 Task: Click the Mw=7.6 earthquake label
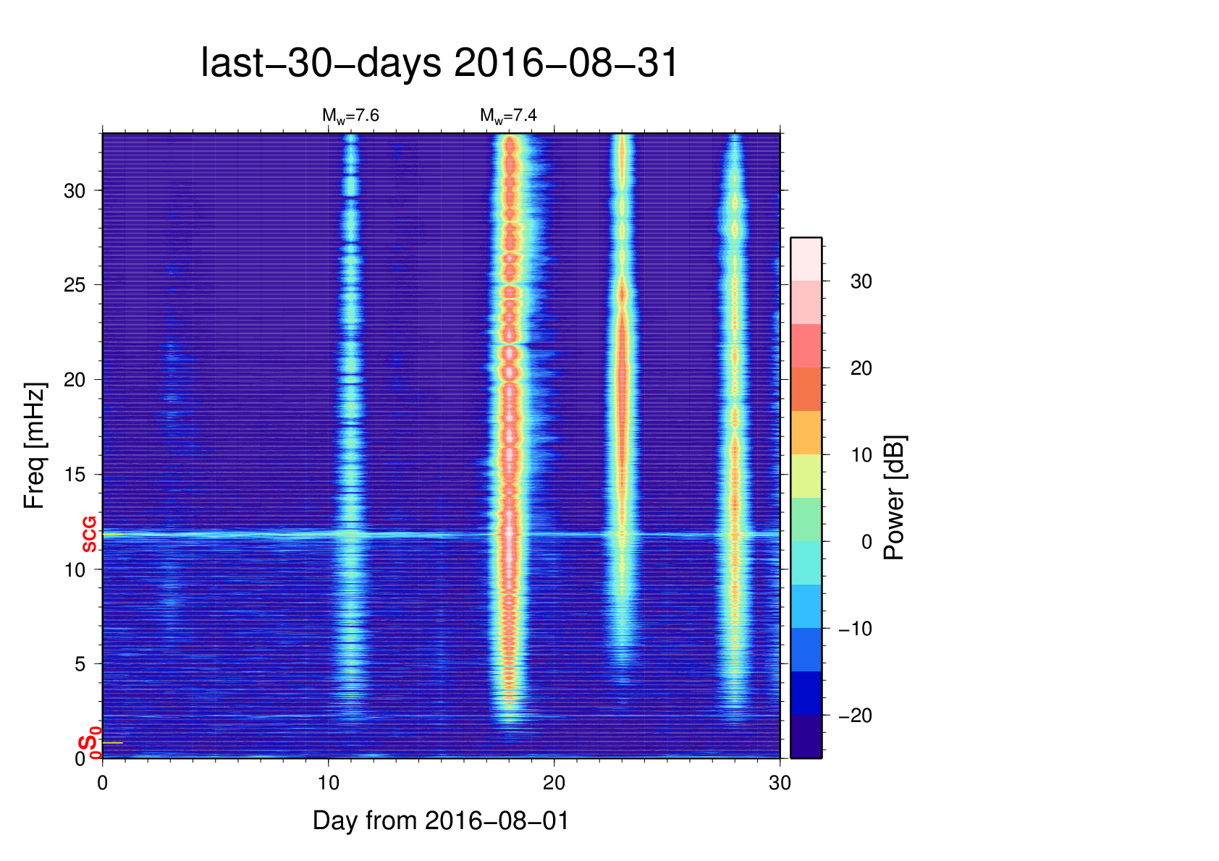point(350,116)
